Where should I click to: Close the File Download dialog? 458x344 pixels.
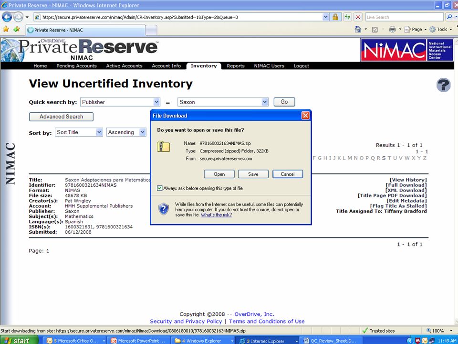pyautogui.click(x=305, y=116)
